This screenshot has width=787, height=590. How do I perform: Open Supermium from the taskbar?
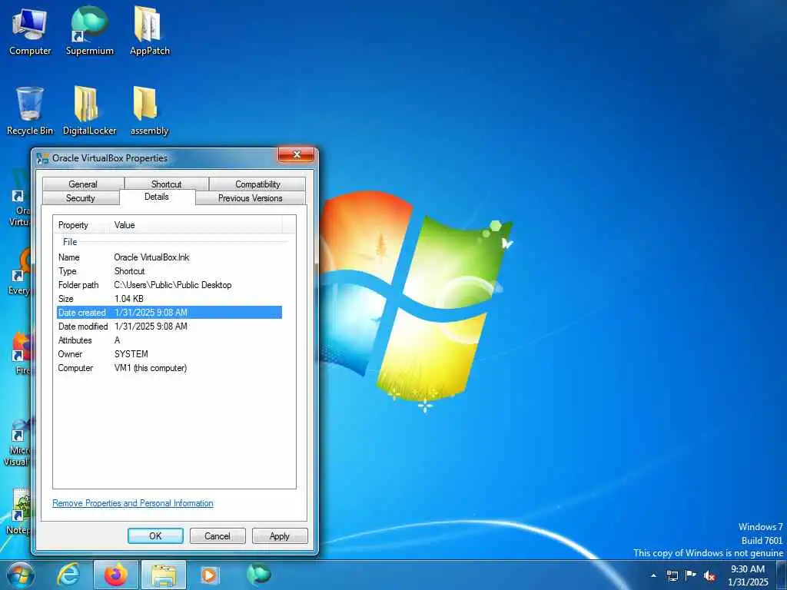pos(258,575)
